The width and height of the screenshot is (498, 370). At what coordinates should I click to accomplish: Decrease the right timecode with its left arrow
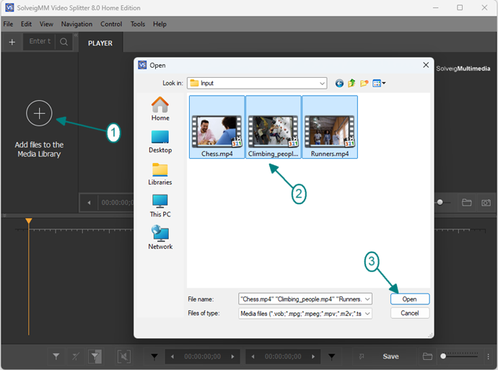click(253, 357)
